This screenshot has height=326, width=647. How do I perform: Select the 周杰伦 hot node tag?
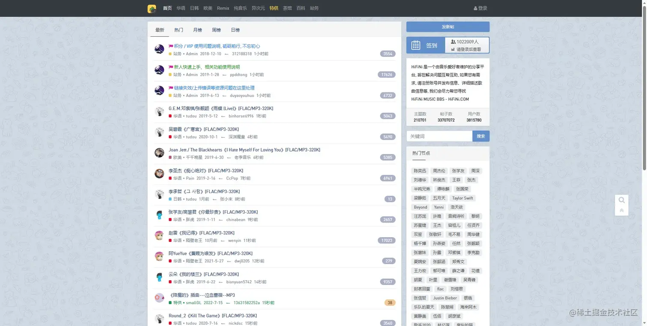[x=439, y=171]
